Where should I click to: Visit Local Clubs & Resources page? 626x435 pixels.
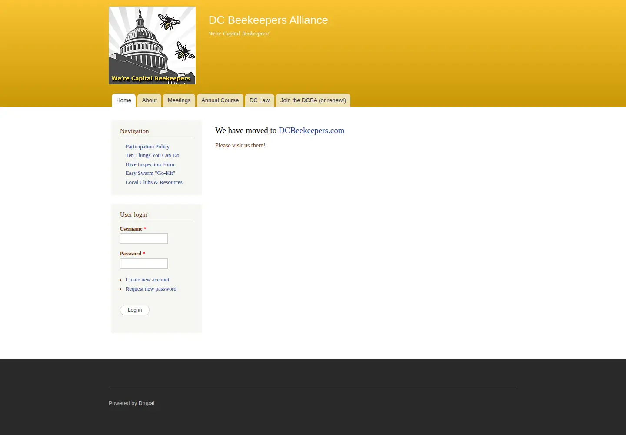point(154,182)
